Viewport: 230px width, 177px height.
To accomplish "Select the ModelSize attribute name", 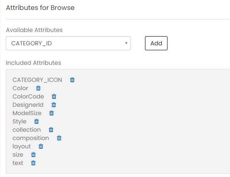I will pyautogui.click(x=27, y=113).
